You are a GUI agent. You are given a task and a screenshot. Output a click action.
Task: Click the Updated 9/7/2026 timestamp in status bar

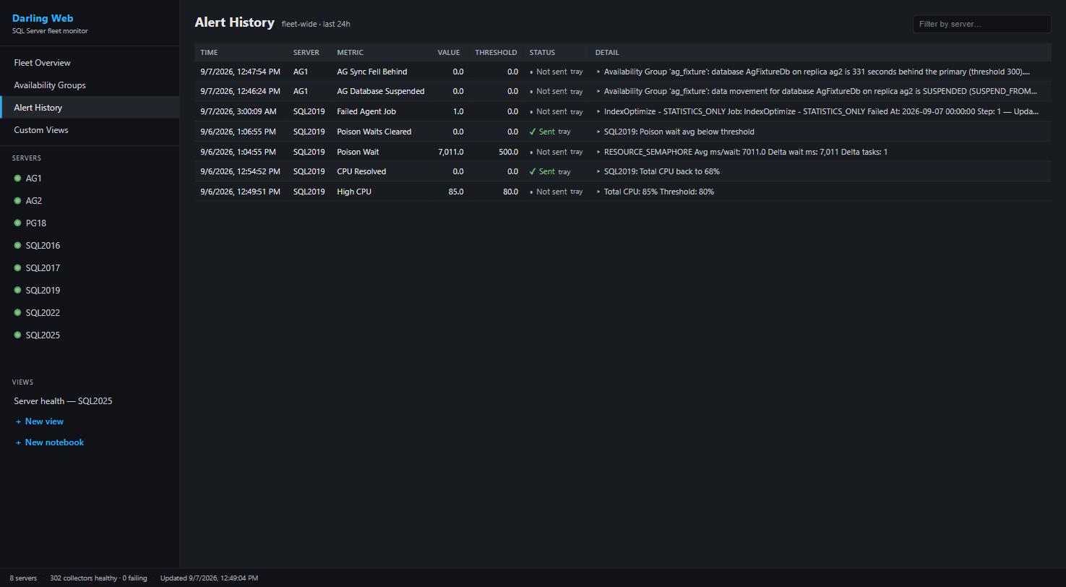(x=209, y=578)
